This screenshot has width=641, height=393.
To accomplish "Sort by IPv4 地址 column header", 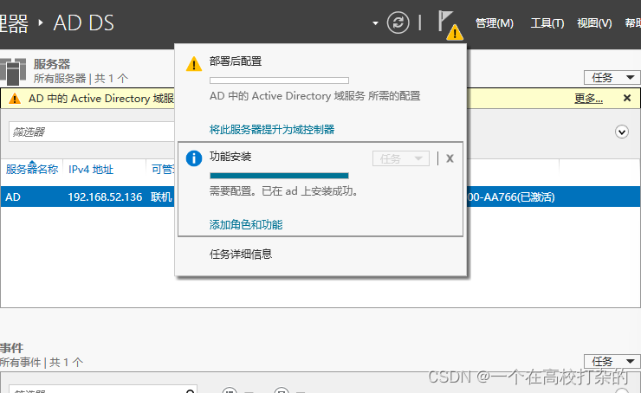I will 91,169.
